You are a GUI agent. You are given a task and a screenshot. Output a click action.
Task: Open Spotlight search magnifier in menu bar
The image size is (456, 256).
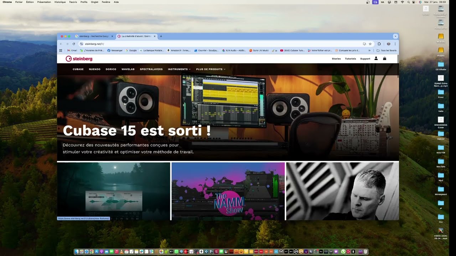pos(409,2)
